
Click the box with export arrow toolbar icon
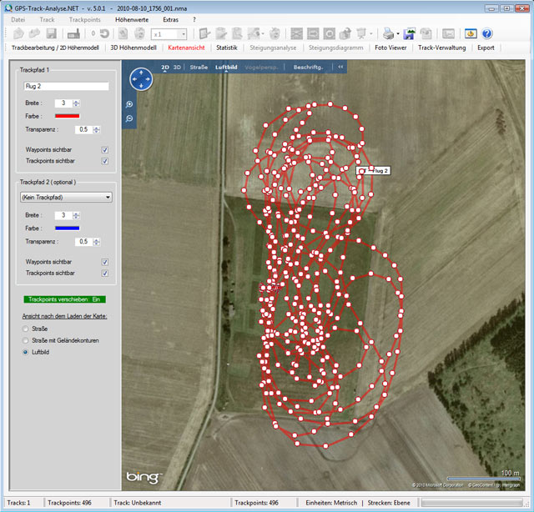tap(345, 33)
